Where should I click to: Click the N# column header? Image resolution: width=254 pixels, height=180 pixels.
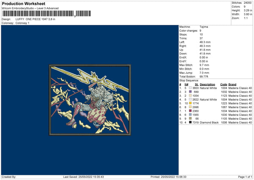pos(186,84)
